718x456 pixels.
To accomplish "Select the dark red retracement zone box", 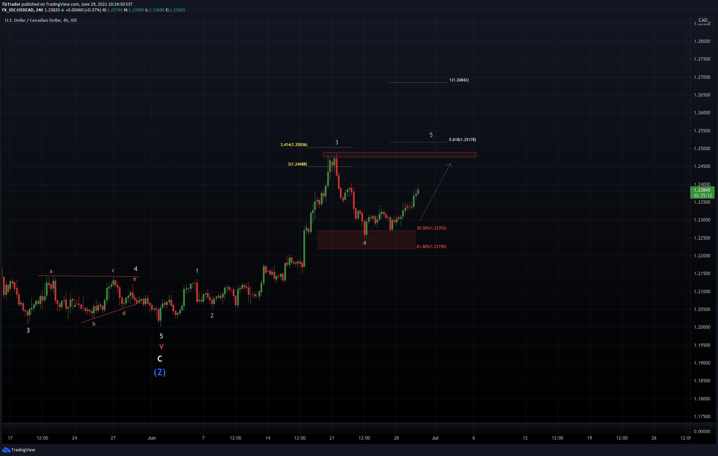I will click(x=366, y=240).
